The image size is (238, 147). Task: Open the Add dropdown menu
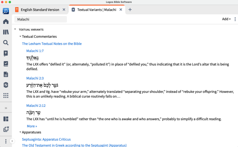[226, 19]
